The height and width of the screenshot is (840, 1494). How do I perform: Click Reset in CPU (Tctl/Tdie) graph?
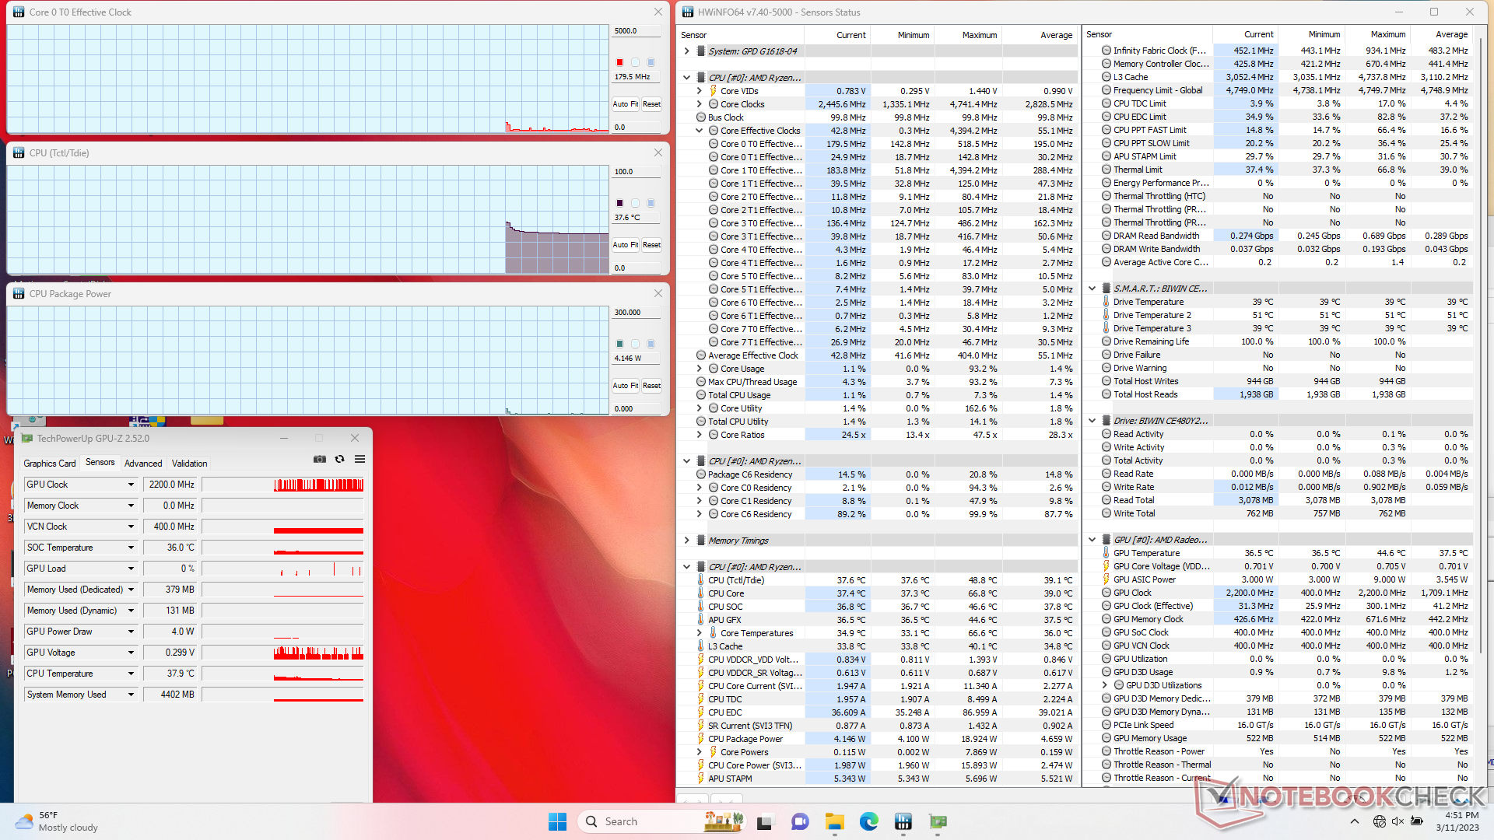651,245
